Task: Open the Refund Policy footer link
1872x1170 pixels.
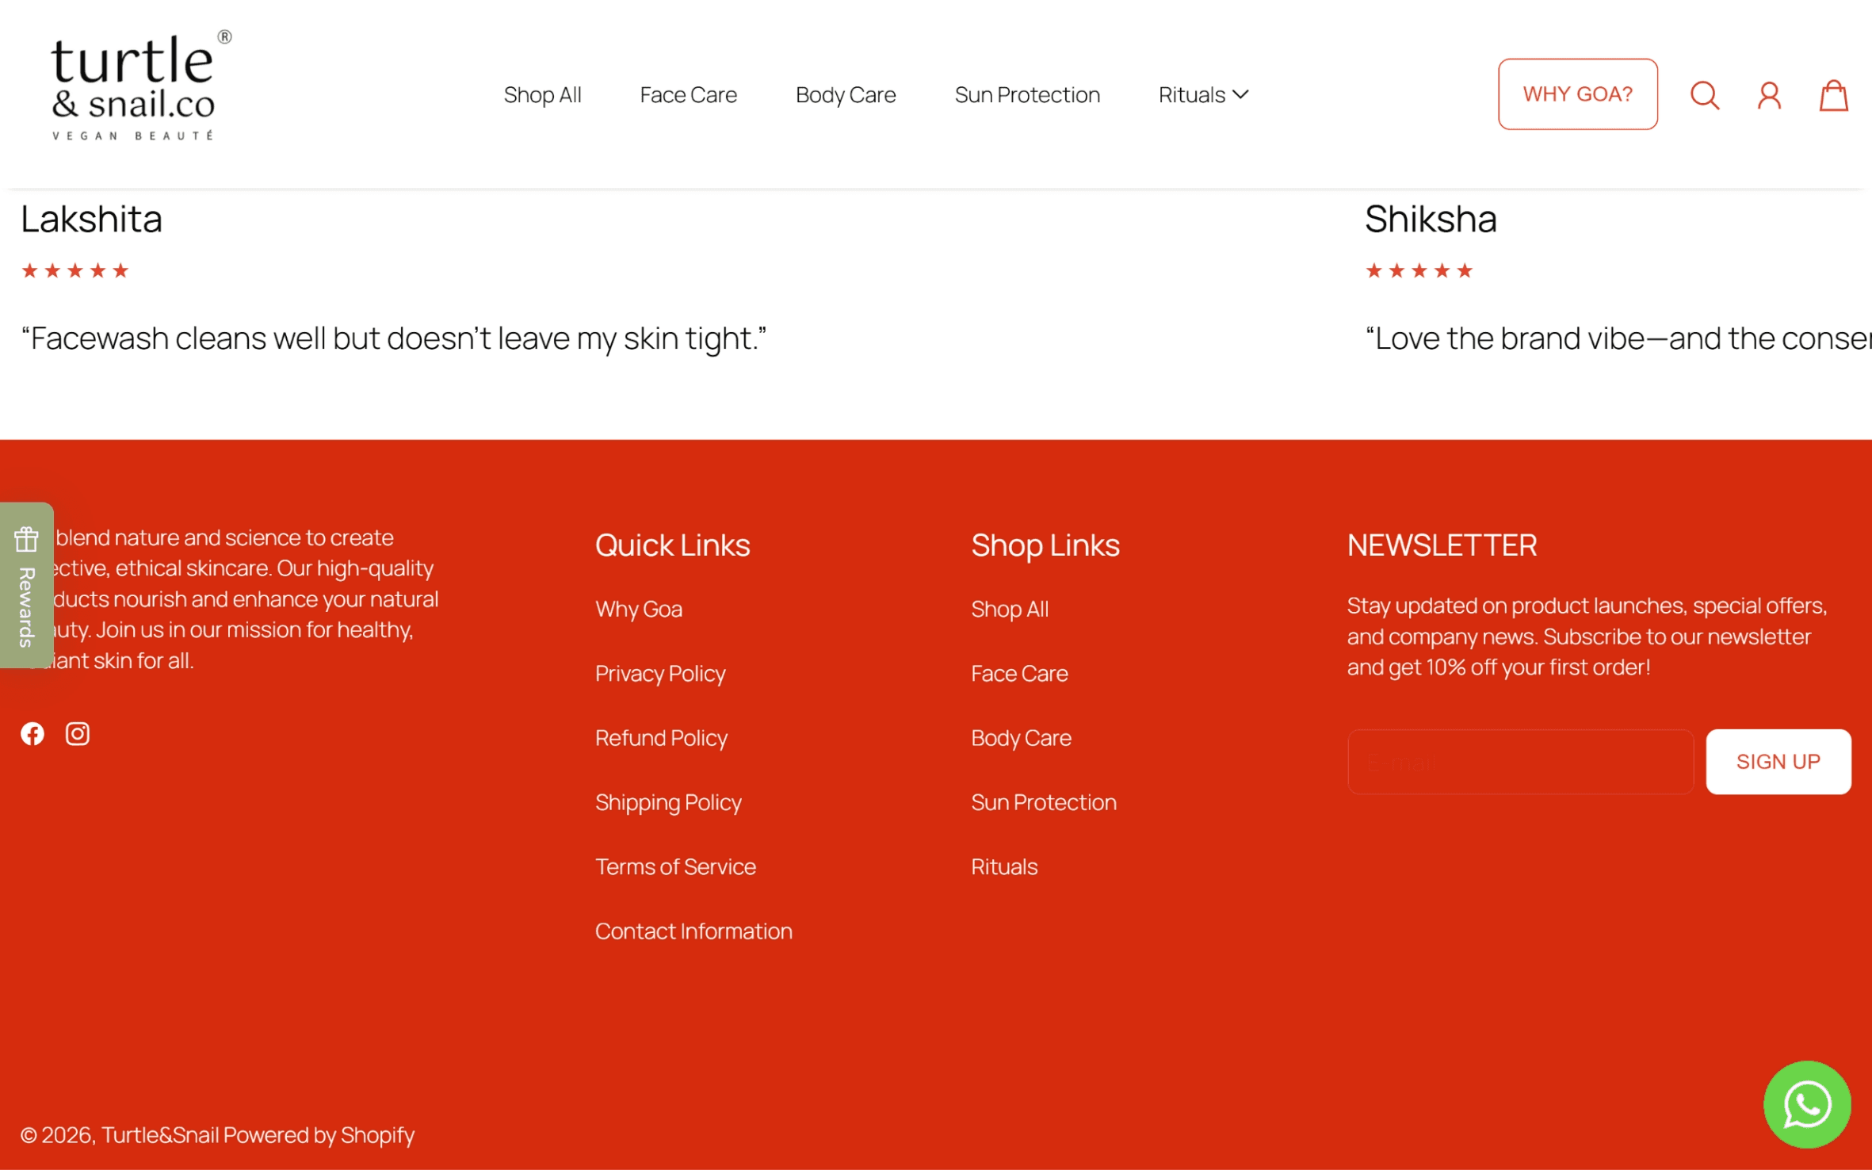Action: [x=661, y=738]
